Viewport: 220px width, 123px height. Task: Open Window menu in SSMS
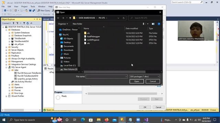42,6
